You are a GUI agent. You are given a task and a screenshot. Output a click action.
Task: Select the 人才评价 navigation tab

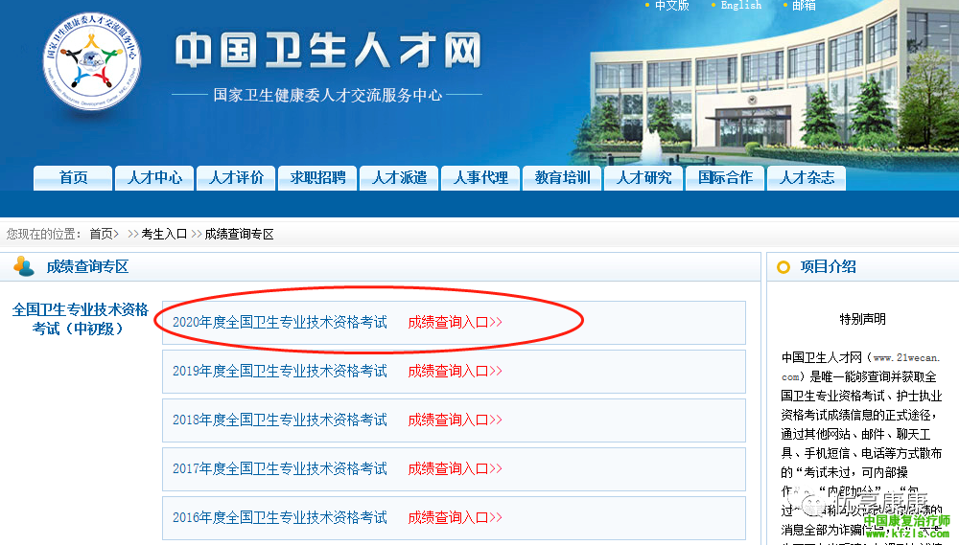(x=236, y=178)
